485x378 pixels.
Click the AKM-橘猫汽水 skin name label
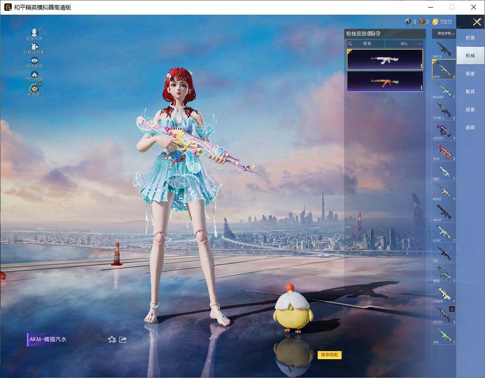click(48, 339)
